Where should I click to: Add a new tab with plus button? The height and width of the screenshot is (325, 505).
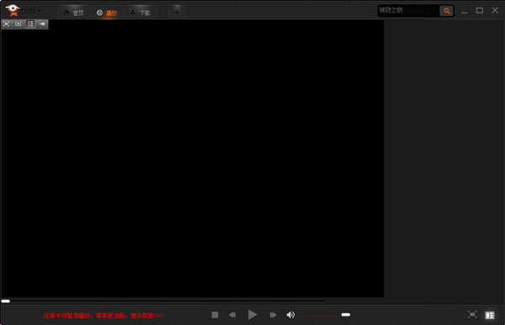coord(177,13)
